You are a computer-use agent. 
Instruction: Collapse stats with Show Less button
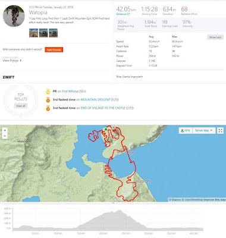click(x=215, y=37)
